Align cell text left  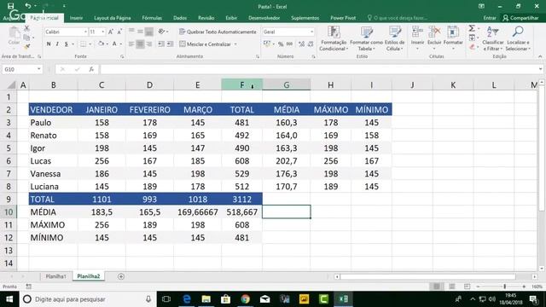pos(131,44)
